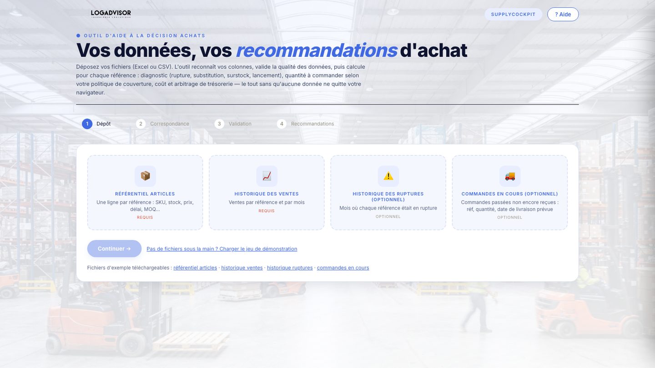Click the 'Mois où chaque référence était en rupture' text
The image size is (655, 368).
click(388, 208)
